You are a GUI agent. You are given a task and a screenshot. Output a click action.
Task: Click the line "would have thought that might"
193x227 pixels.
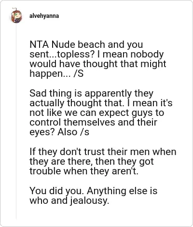point(98,64)
